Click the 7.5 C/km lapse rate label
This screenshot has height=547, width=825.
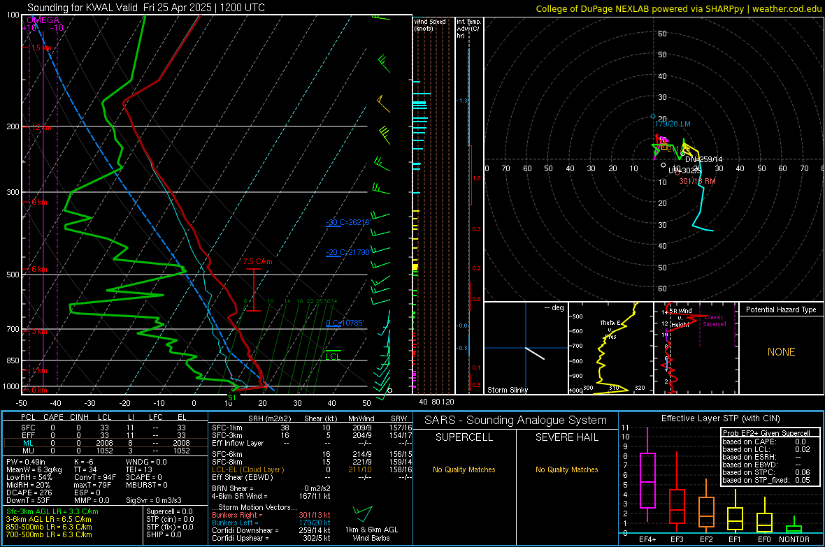pyautogui.click(x=258, y=261)
